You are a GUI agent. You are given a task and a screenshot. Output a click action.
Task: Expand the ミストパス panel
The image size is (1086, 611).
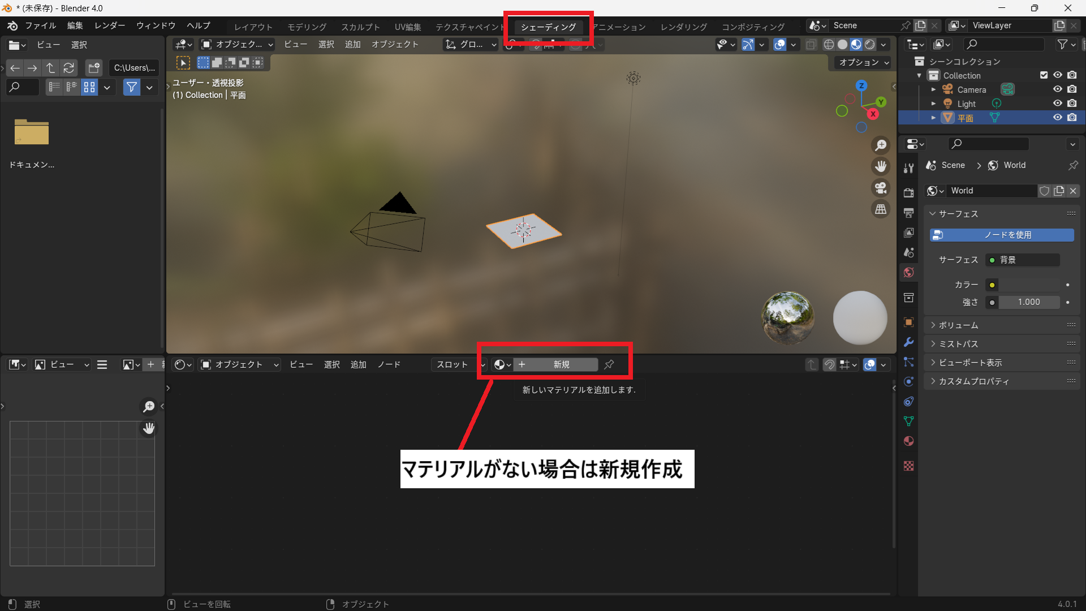(x=958, y=344)
